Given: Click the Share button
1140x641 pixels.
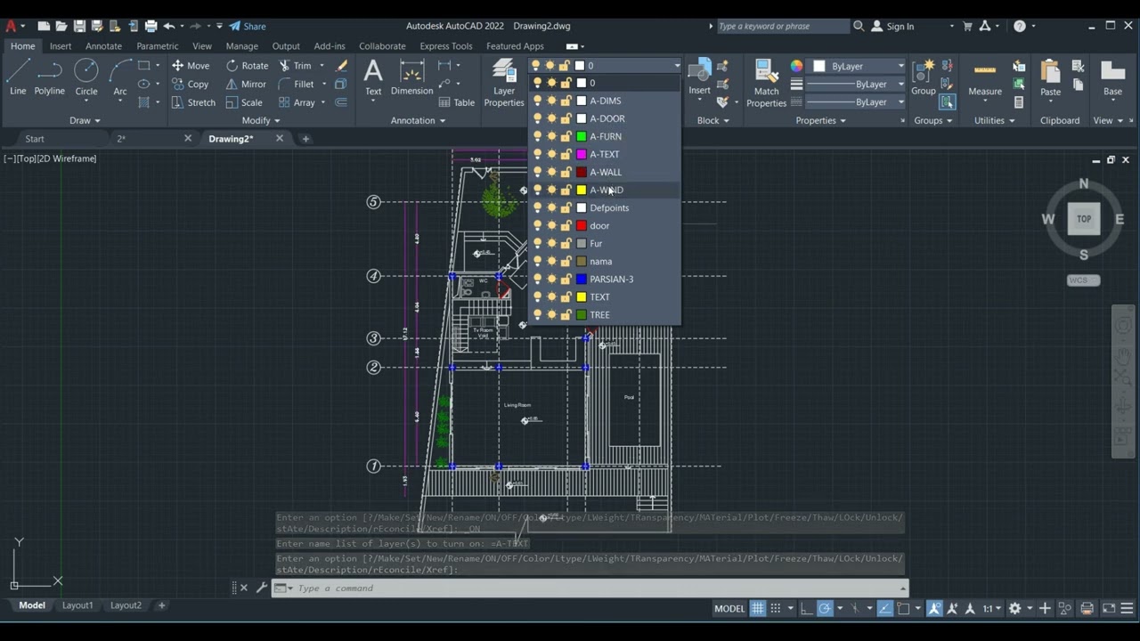Looking at the screenshot, I should [x=247, y=26].
